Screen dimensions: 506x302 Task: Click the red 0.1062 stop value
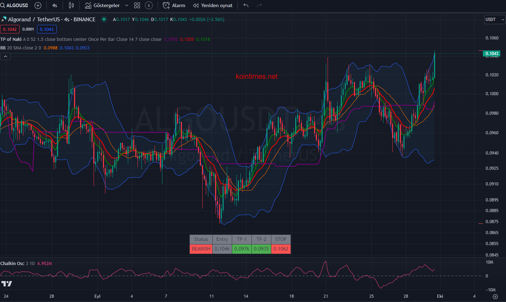pos(281,249)
